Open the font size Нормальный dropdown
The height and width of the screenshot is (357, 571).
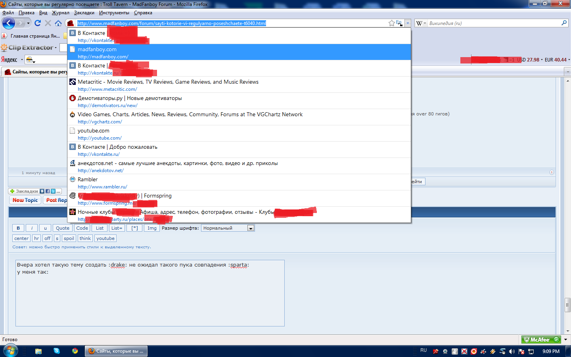(228, 228)
